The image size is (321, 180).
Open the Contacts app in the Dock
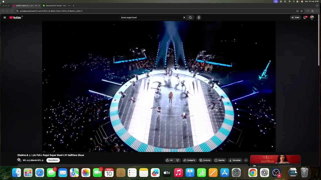[121, 173]
